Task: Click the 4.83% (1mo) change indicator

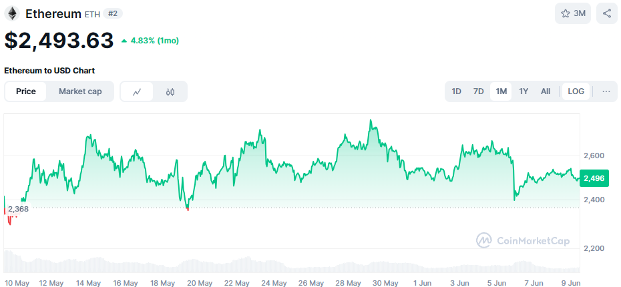Action: tap(150, 41)
